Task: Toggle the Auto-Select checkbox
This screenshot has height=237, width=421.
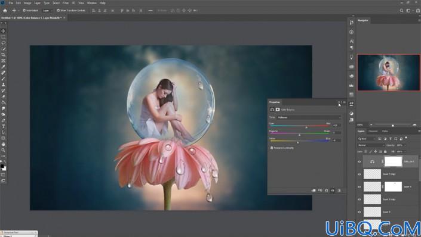Action: (24, 11)
